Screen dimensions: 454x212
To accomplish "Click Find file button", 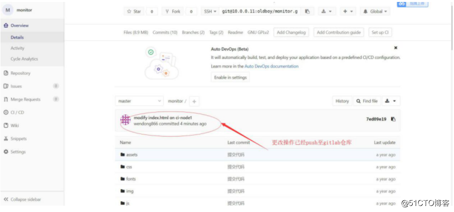I will coord(367,101).
